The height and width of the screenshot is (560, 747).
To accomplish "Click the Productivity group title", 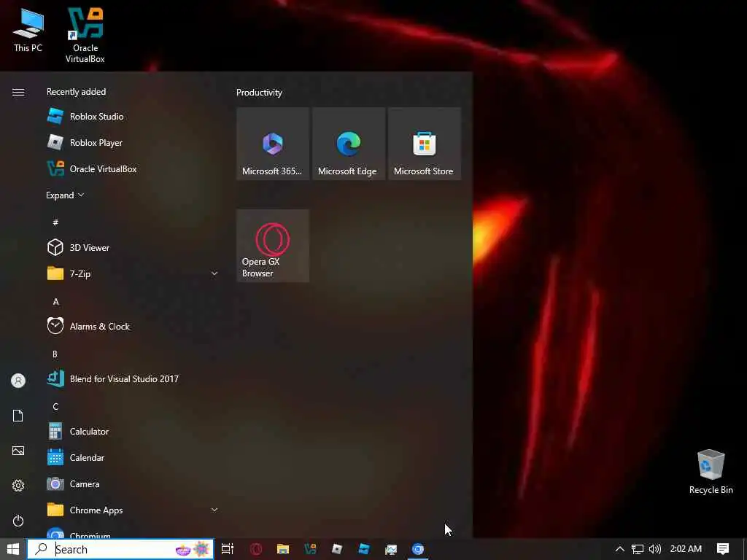I will [259, 93].
